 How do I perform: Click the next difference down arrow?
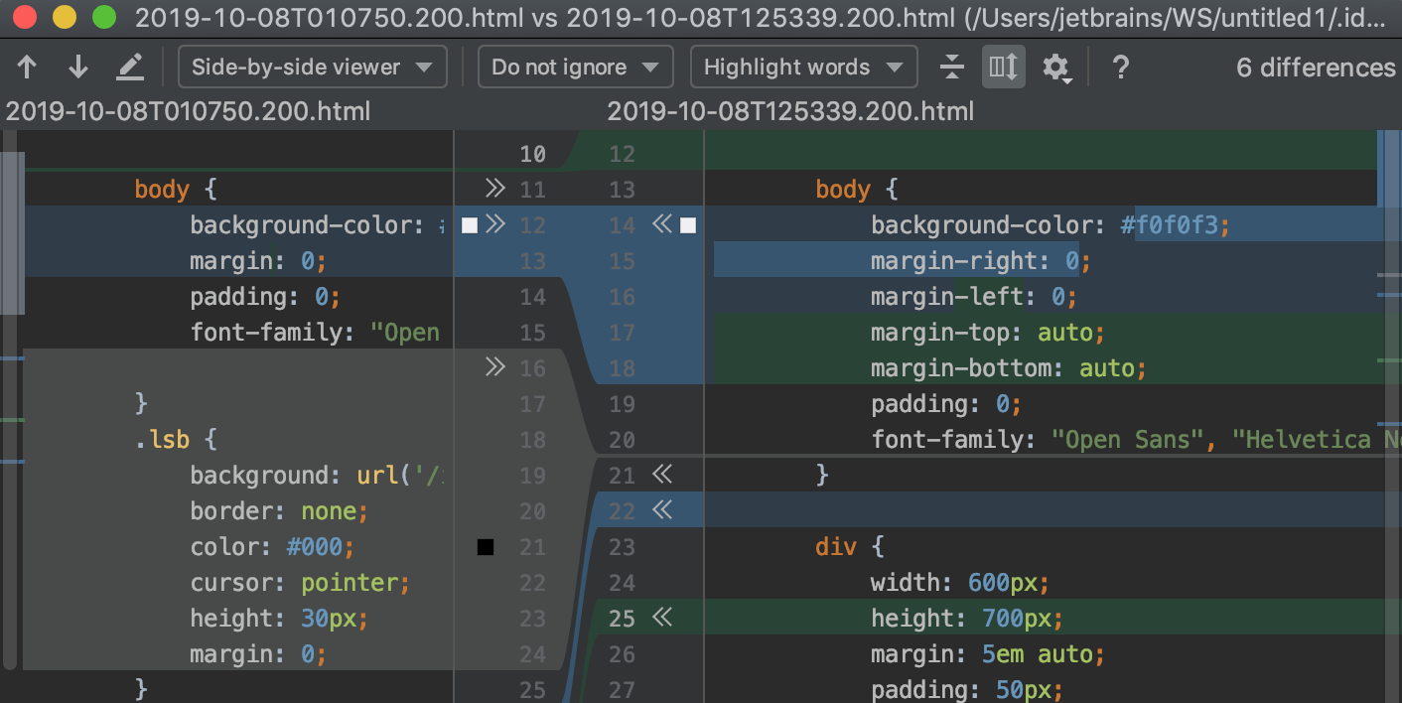point(77,67)
